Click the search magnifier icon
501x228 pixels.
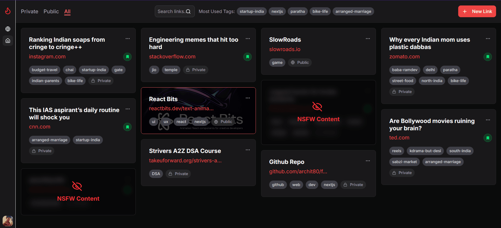click(x=188, y=11)
